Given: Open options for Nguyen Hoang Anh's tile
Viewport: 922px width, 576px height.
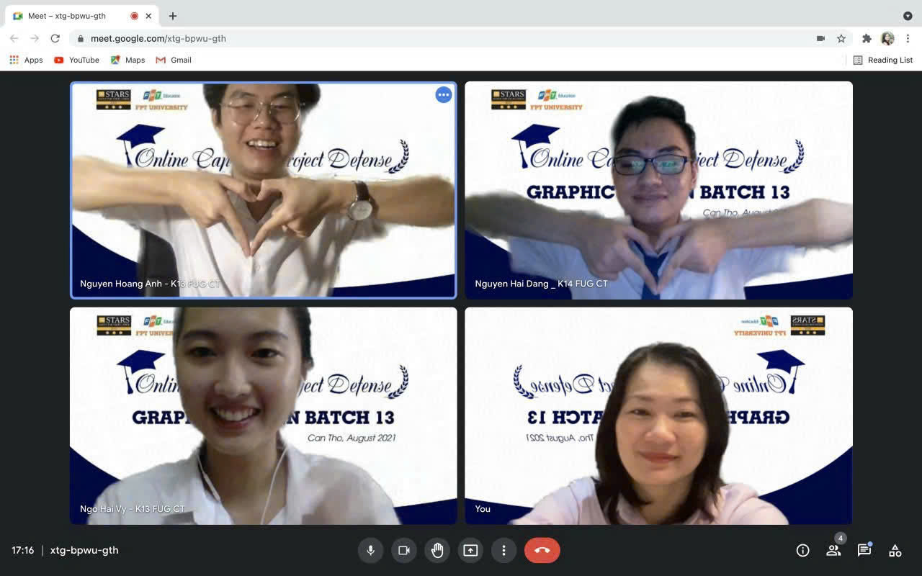Looking at the screenshot, I should coord(444,94).
